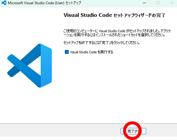Screen dimensions: 177x140
Task: Close the setup wizard with the X icon
Action: 172,3
